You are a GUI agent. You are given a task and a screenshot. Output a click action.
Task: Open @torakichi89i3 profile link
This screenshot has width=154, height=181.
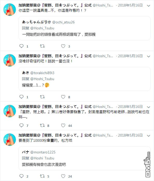[42, 73]
